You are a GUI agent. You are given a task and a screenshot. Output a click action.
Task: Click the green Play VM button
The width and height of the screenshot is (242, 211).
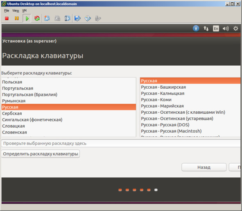pos(27,18)
